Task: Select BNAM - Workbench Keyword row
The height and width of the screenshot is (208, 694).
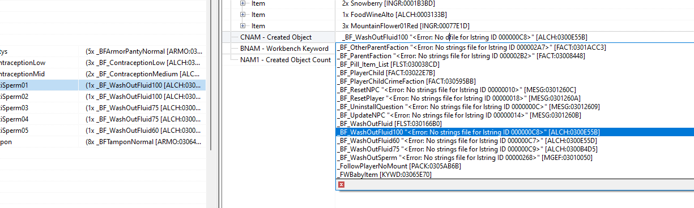Action: click(284, 49)
